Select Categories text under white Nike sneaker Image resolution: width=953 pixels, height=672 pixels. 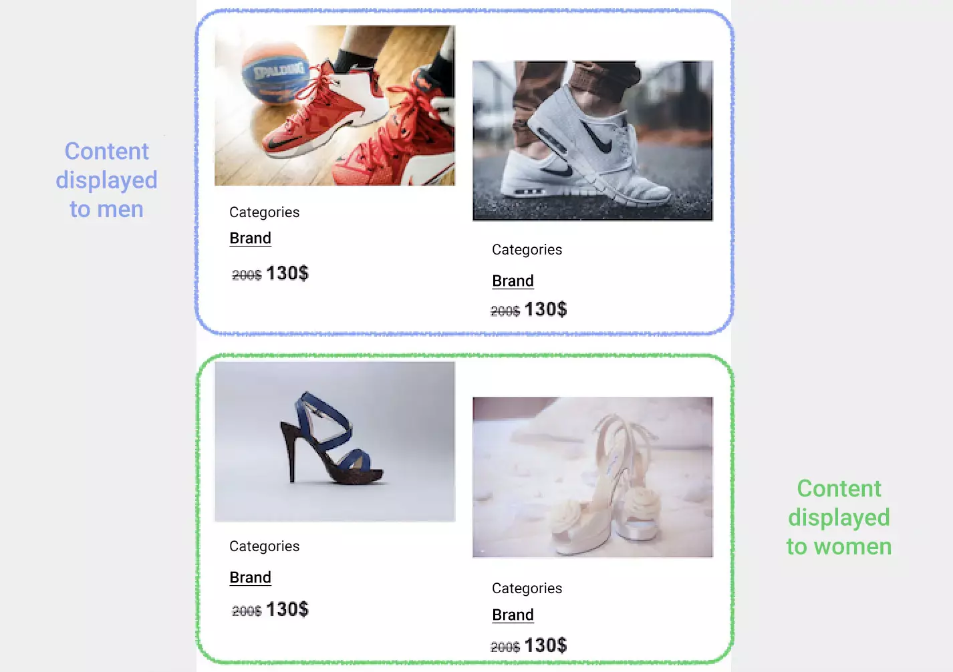tap(527, 250)
